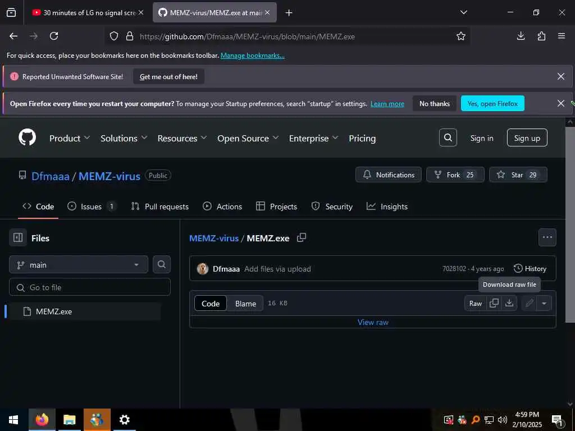Click the Download raw file icon
The image size is (575, 431).
coord(509,303)
